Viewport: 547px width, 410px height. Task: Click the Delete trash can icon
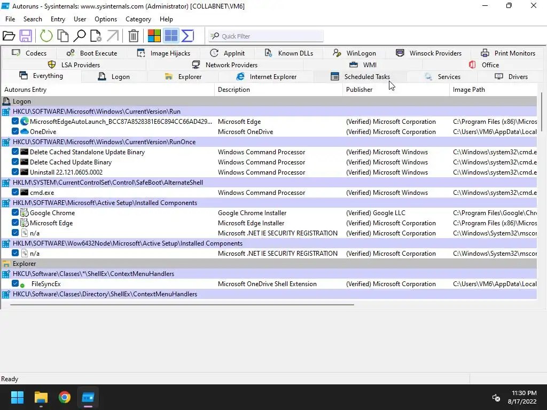133,36
